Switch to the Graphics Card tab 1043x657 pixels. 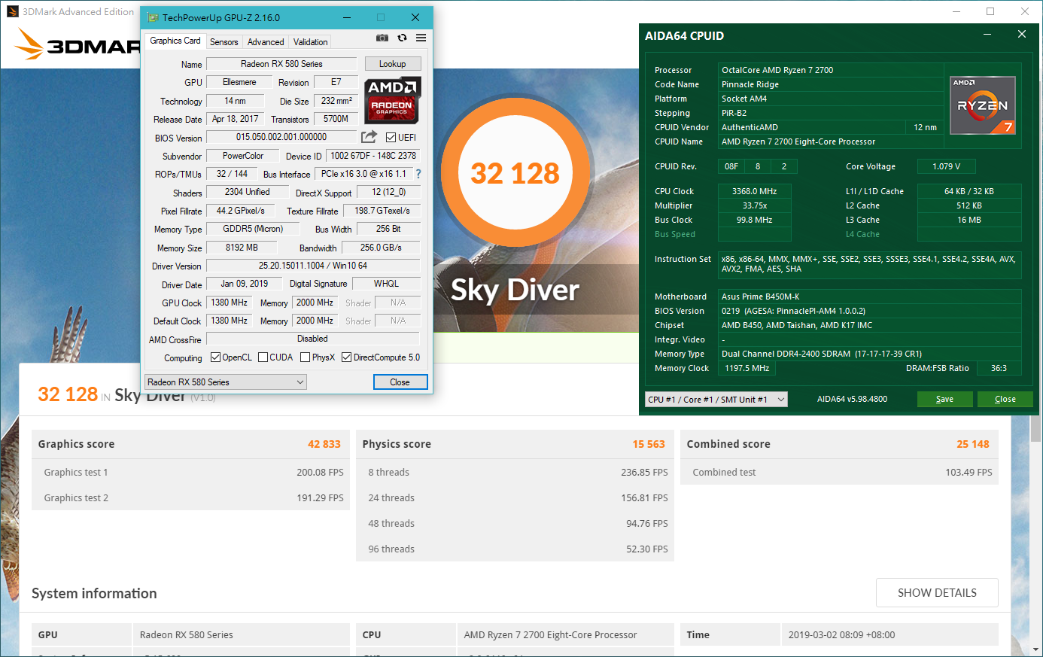click(x=175, y=41)
